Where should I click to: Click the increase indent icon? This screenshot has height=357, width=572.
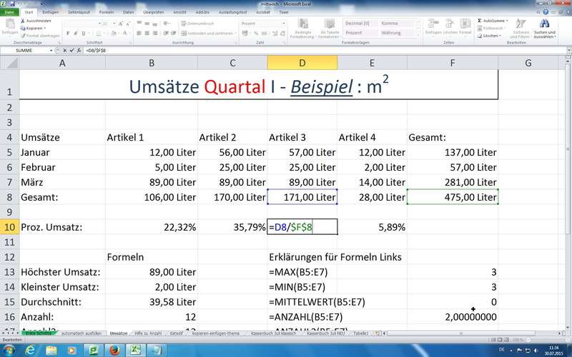(172, 33)
